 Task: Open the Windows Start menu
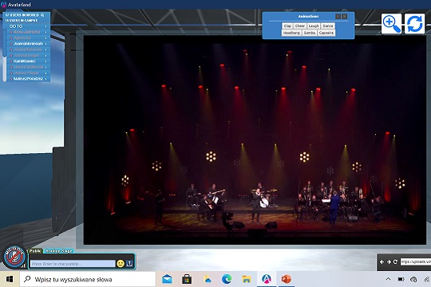click(x=10, y=279)
